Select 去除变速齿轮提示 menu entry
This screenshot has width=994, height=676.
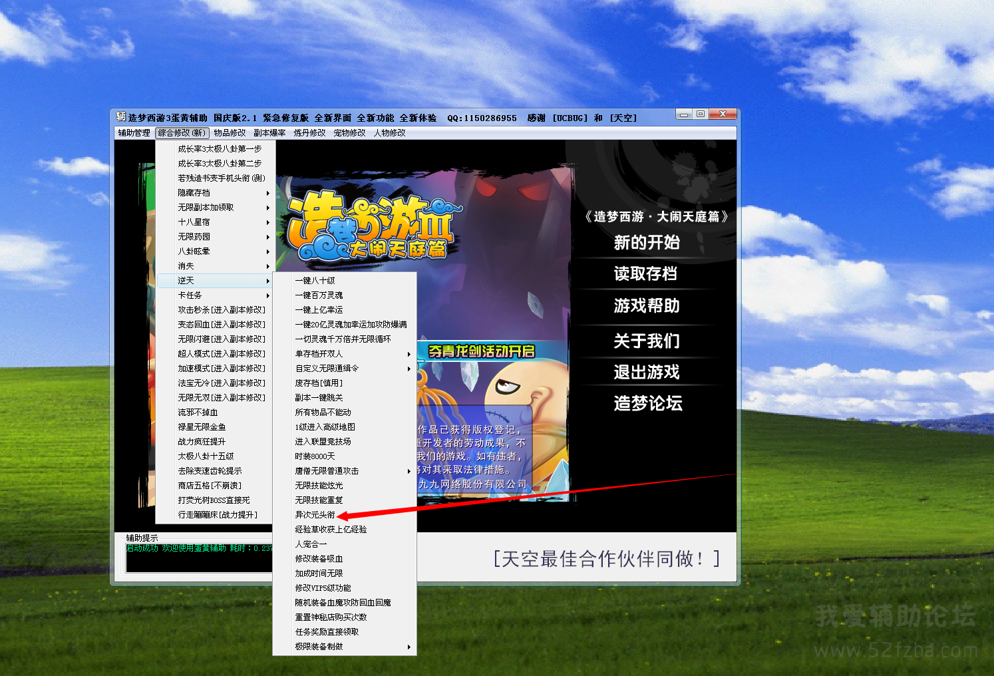click(x=214, y=471)
